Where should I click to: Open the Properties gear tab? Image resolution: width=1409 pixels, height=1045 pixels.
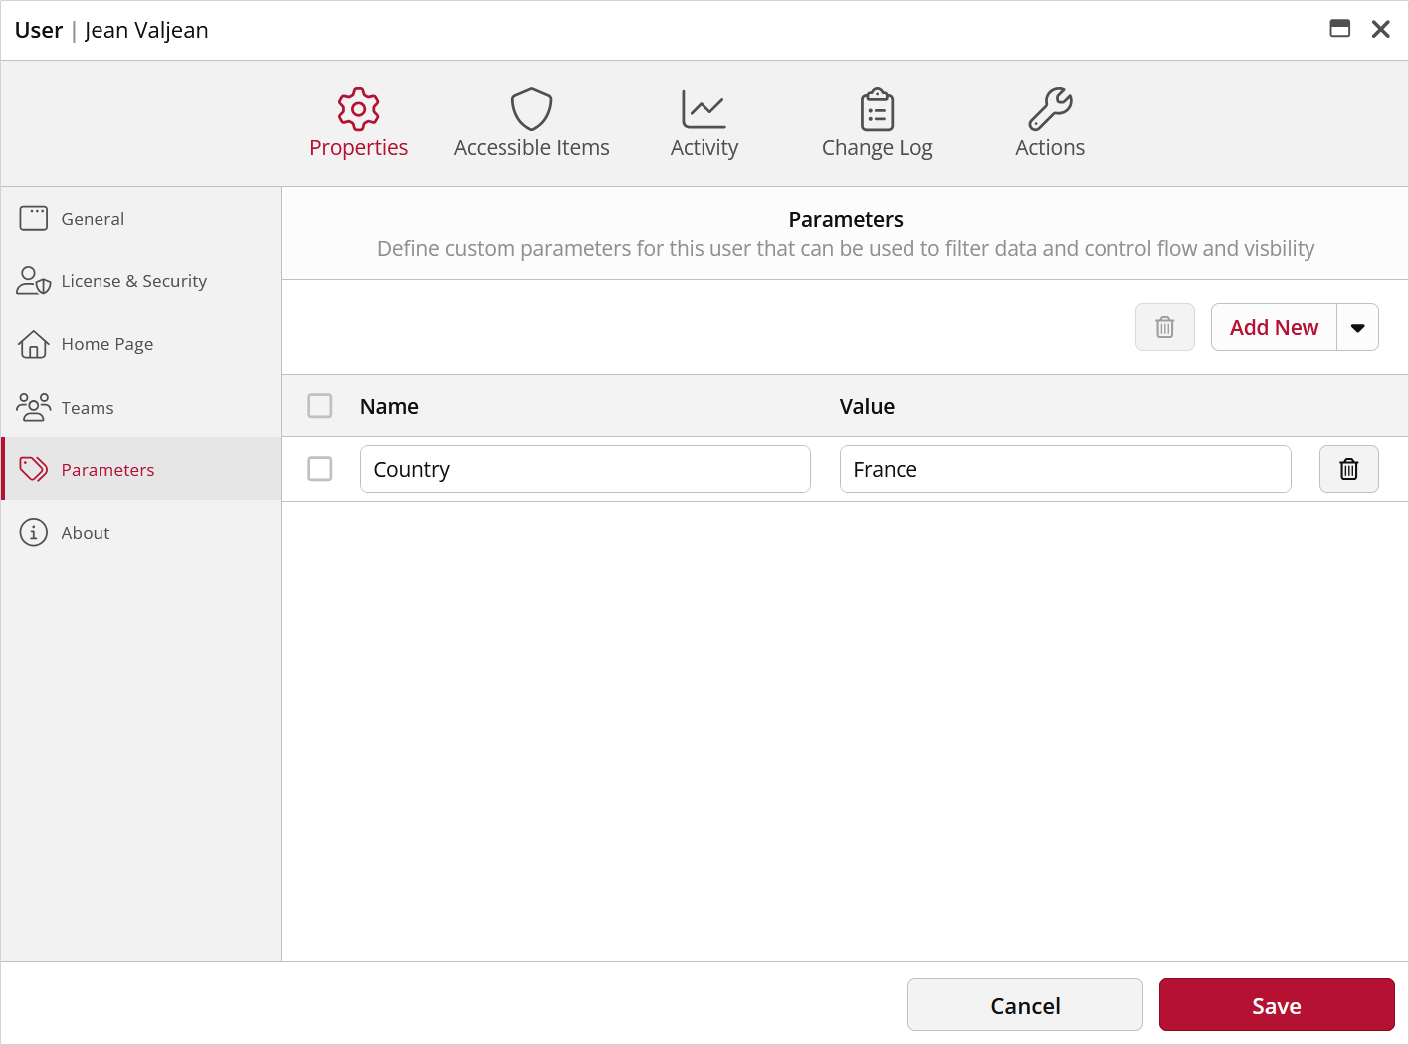click(358, 124)
